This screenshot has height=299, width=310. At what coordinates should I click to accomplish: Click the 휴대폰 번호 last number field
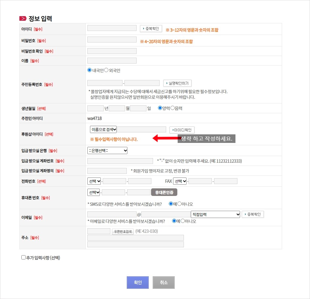tap(139, 192)
